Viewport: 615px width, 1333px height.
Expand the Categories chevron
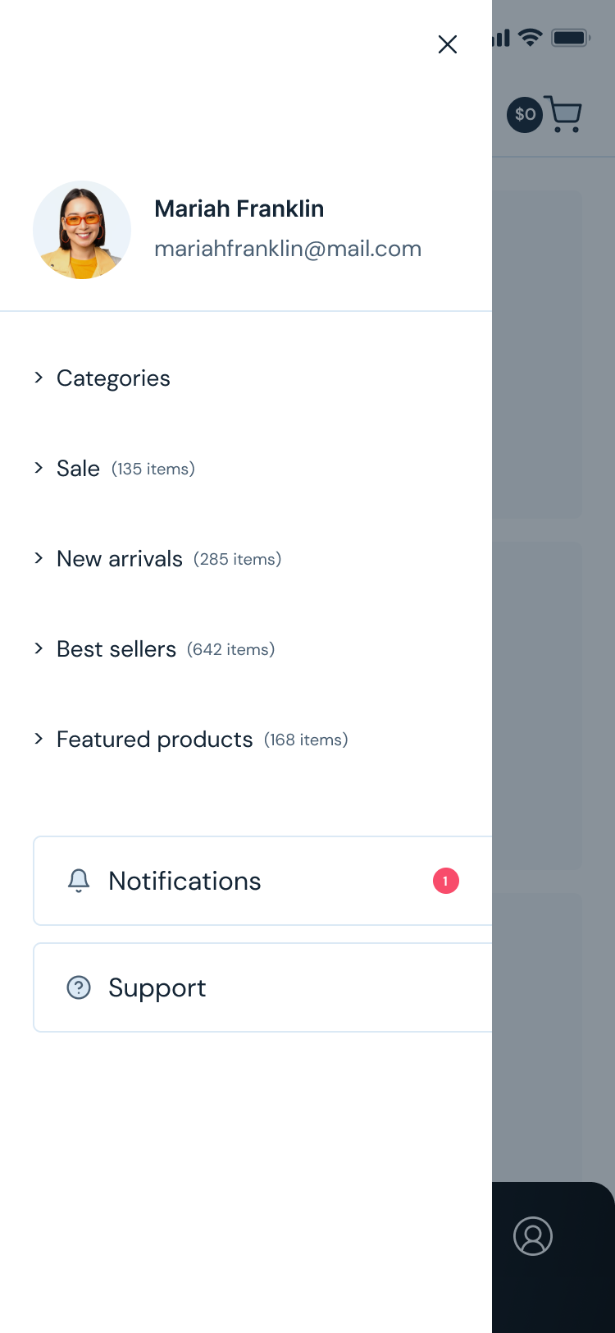coord(39,378)
